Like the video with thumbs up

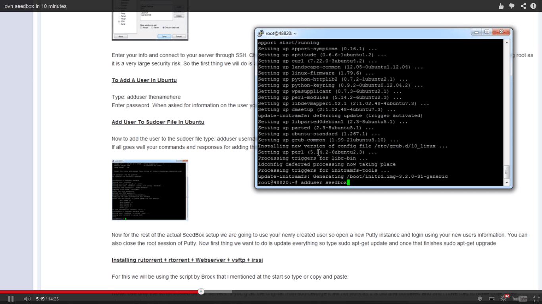pyautogui.click(x=501, y=6)
